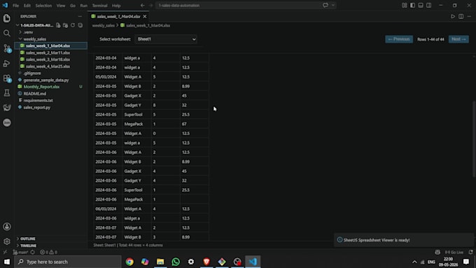
Task: Go forward with the navigation arrow
Action: point(150,6)
